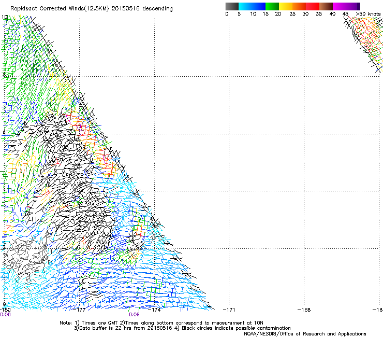Screen dimensions: 383x337
Task: Click the latitude label '0' on left axis
Action: pyautogui.click(x=4, y=304)
